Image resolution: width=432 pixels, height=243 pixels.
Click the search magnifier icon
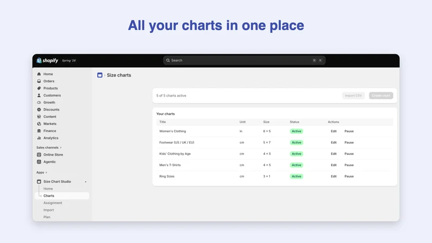tap(168, 60)
